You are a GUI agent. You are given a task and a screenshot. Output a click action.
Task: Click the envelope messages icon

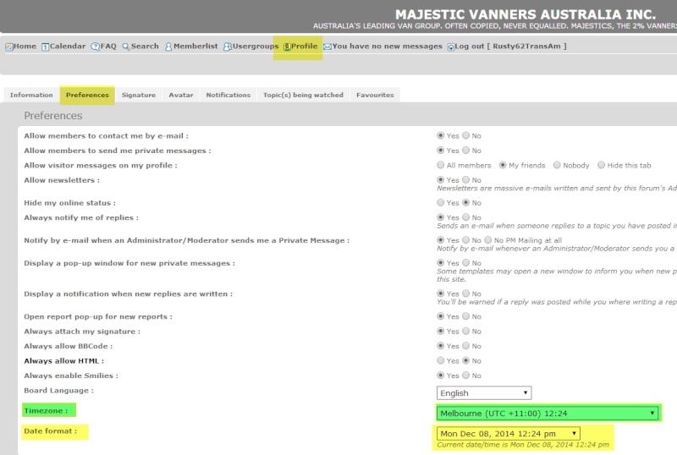327,47
